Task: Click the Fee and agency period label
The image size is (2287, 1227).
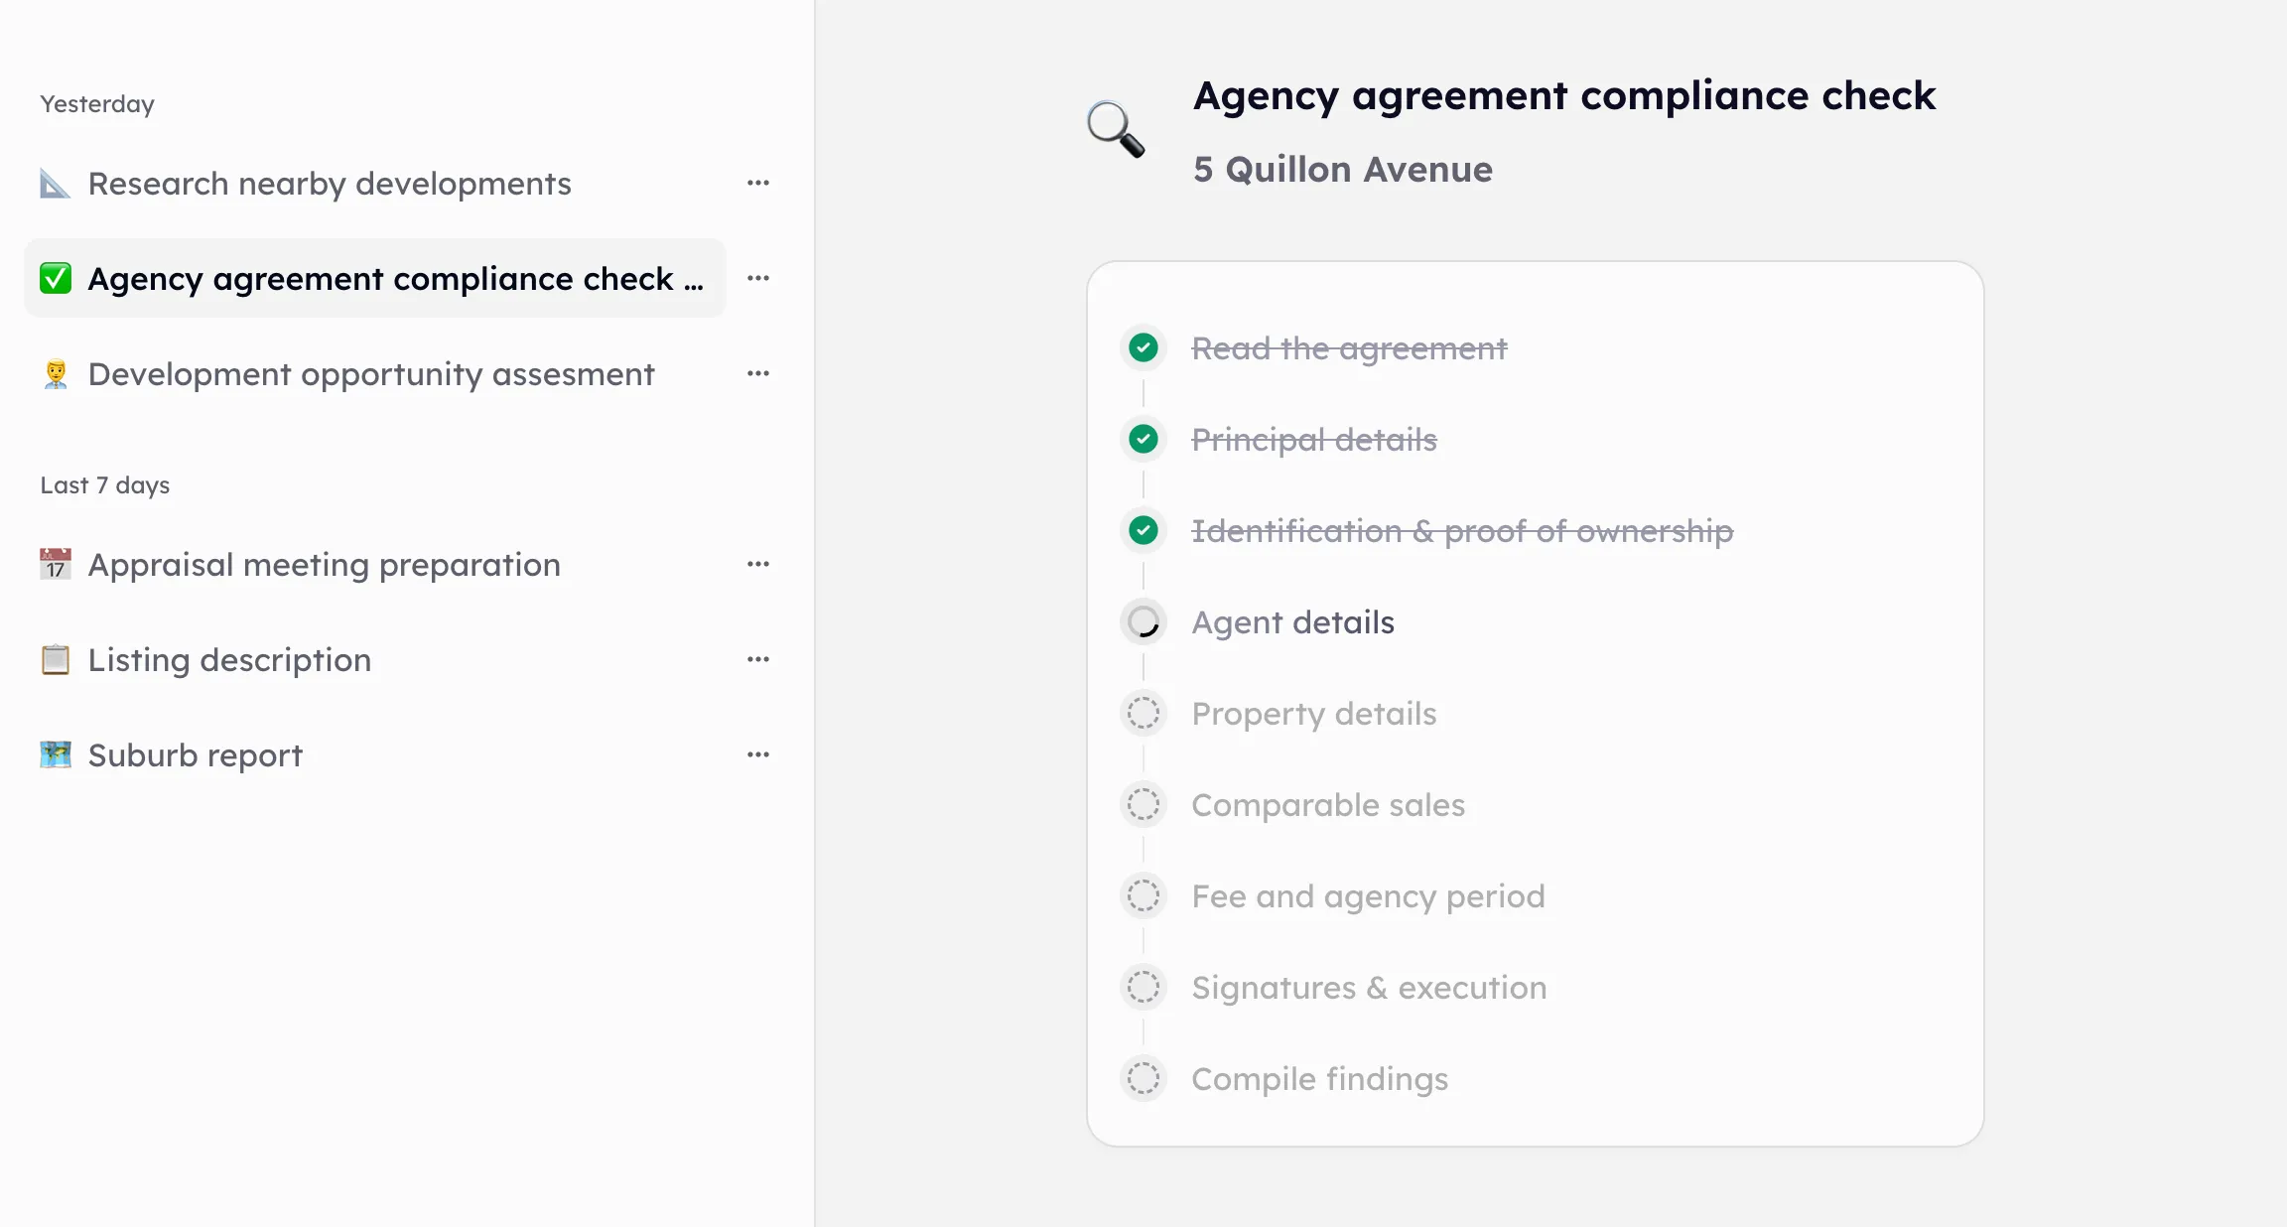Action: pyautogui.click(x=1369, y=895)
